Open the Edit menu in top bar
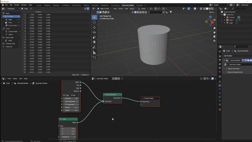This screenshot has width=252, height=142. (11, 5)
